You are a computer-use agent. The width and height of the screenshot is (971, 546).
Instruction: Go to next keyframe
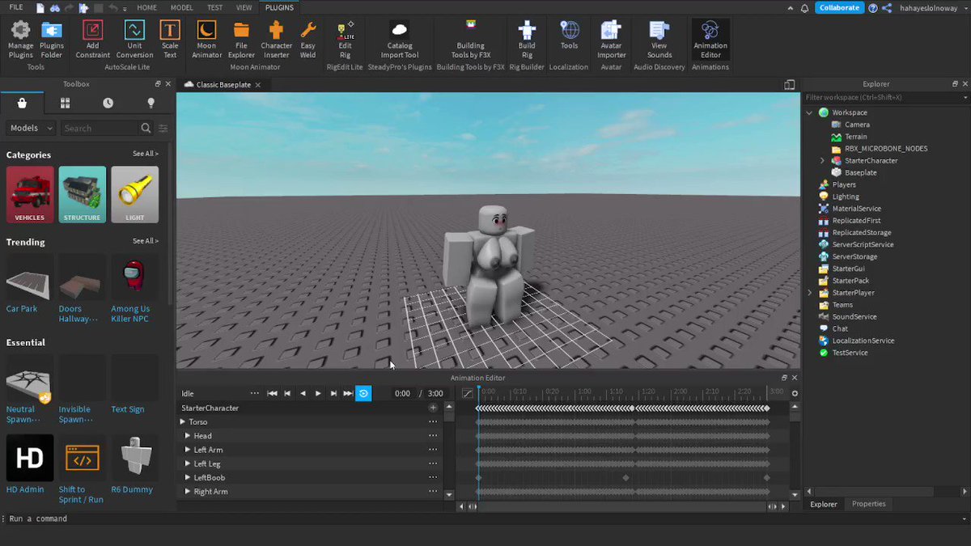pos(333,393)
